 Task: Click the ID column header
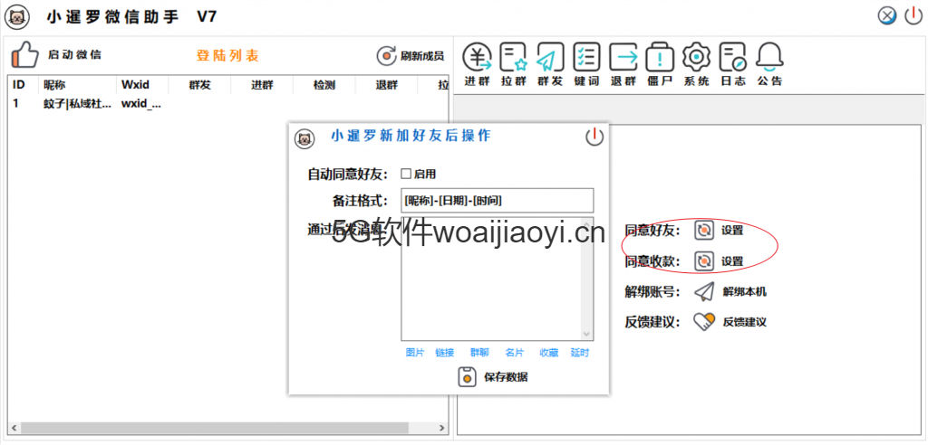[23, 84]
